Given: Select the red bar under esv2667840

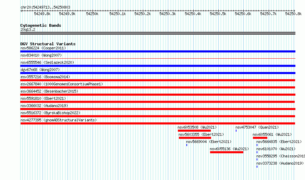Looking at the screenshot, I should [x=158, y=87].
